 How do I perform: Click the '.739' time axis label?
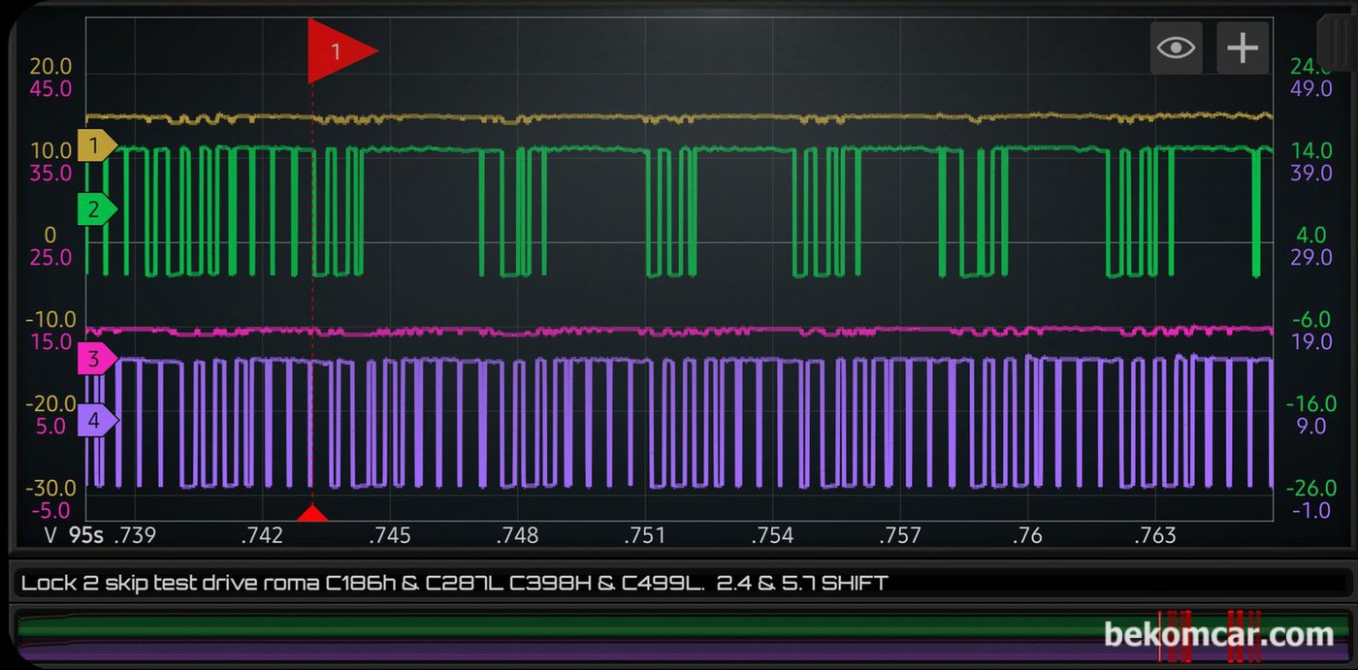coord(135,535)
